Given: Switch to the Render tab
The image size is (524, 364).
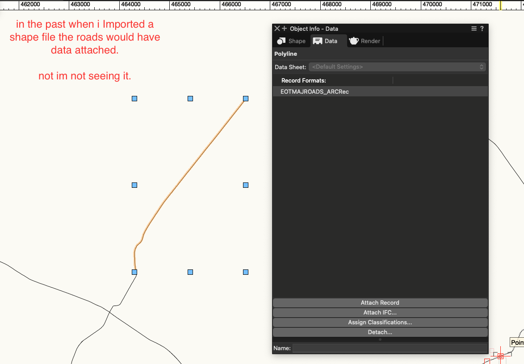Looking at the screenshot, I should click(365, 41).
